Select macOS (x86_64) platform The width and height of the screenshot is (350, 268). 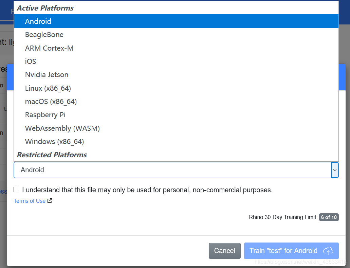[x=176, y=102]
